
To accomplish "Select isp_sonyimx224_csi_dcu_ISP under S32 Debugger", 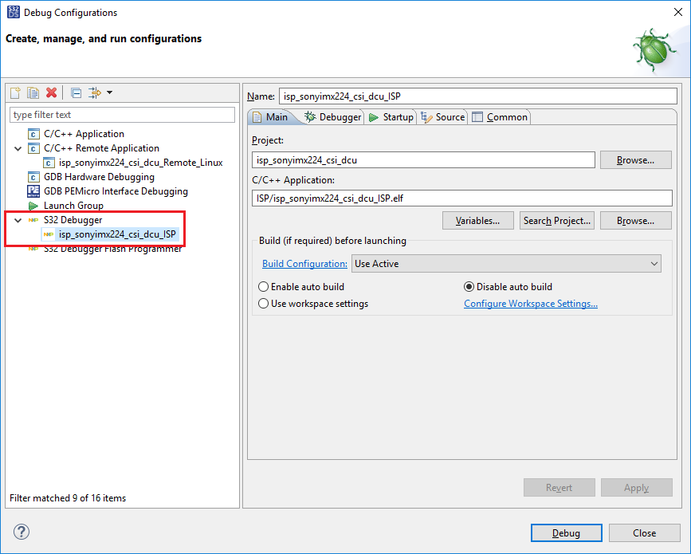I will (117, 234).
